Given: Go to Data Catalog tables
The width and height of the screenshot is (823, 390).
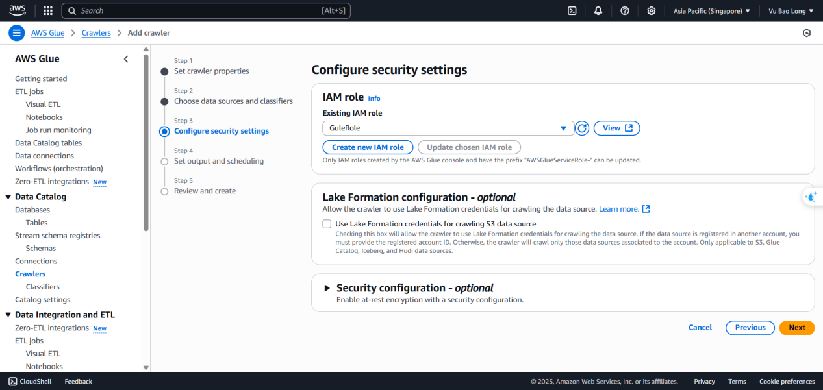Looking at the screenshot, I should (x=49, y=143).
